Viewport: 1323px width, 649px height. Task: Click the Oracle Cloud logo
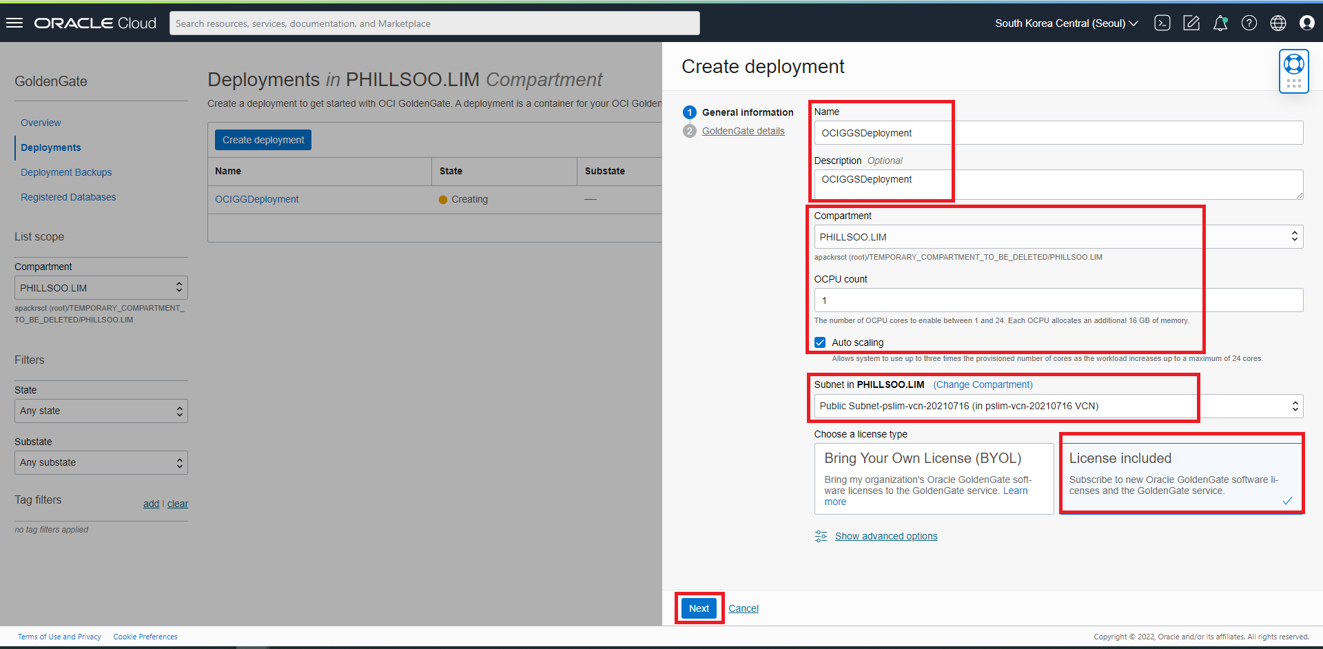point(96,23)
